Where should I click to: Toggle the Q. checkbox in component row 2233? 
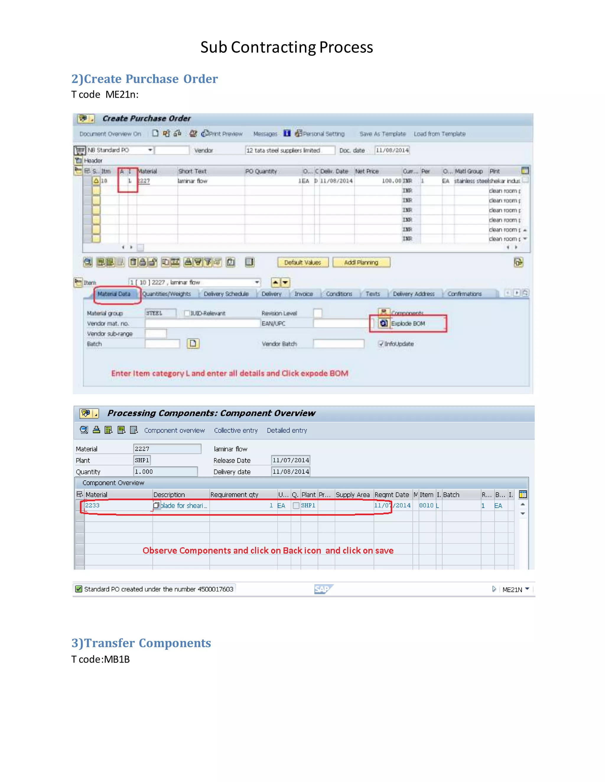click(x=296, y=505)
